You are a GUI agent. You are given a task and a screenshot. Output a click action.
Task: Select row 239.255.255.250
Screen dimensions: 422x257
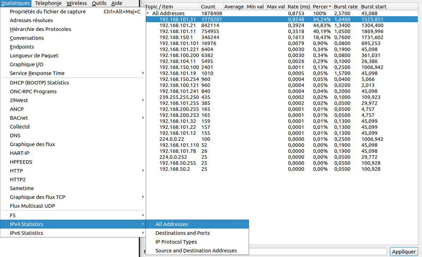click(x=282, y=97)
